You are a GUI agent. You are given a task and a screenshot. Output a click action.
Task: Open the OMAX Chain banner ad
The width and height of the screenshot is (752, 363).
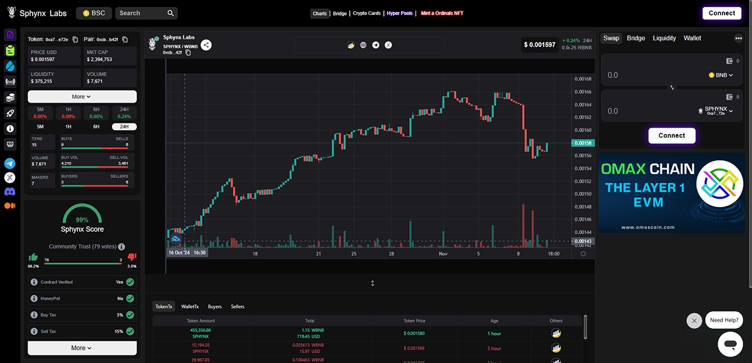[672, 193]
